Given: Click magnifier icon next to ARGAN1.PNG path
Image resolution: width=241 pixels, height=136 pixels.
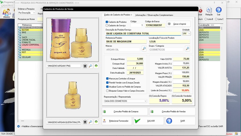Looking at the screenshot, I should point(90,66).
